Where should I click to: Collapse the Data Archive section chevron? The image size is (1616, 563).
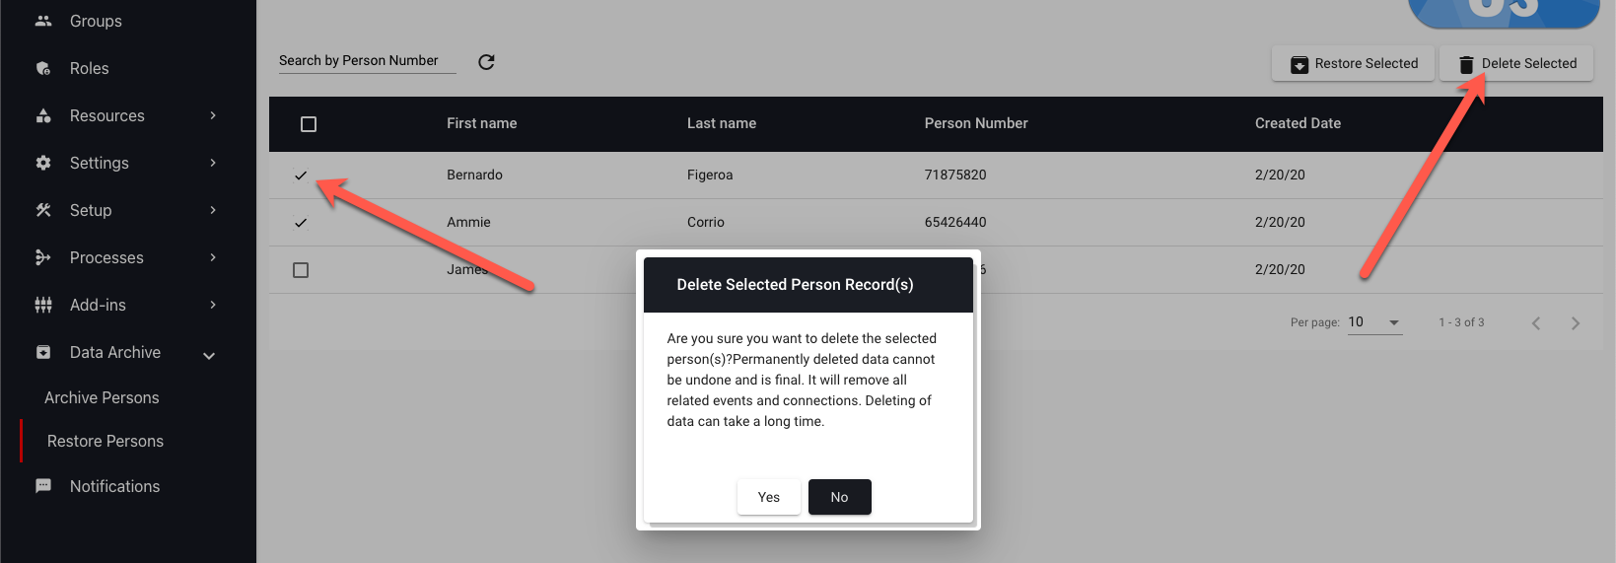[209, 355]
